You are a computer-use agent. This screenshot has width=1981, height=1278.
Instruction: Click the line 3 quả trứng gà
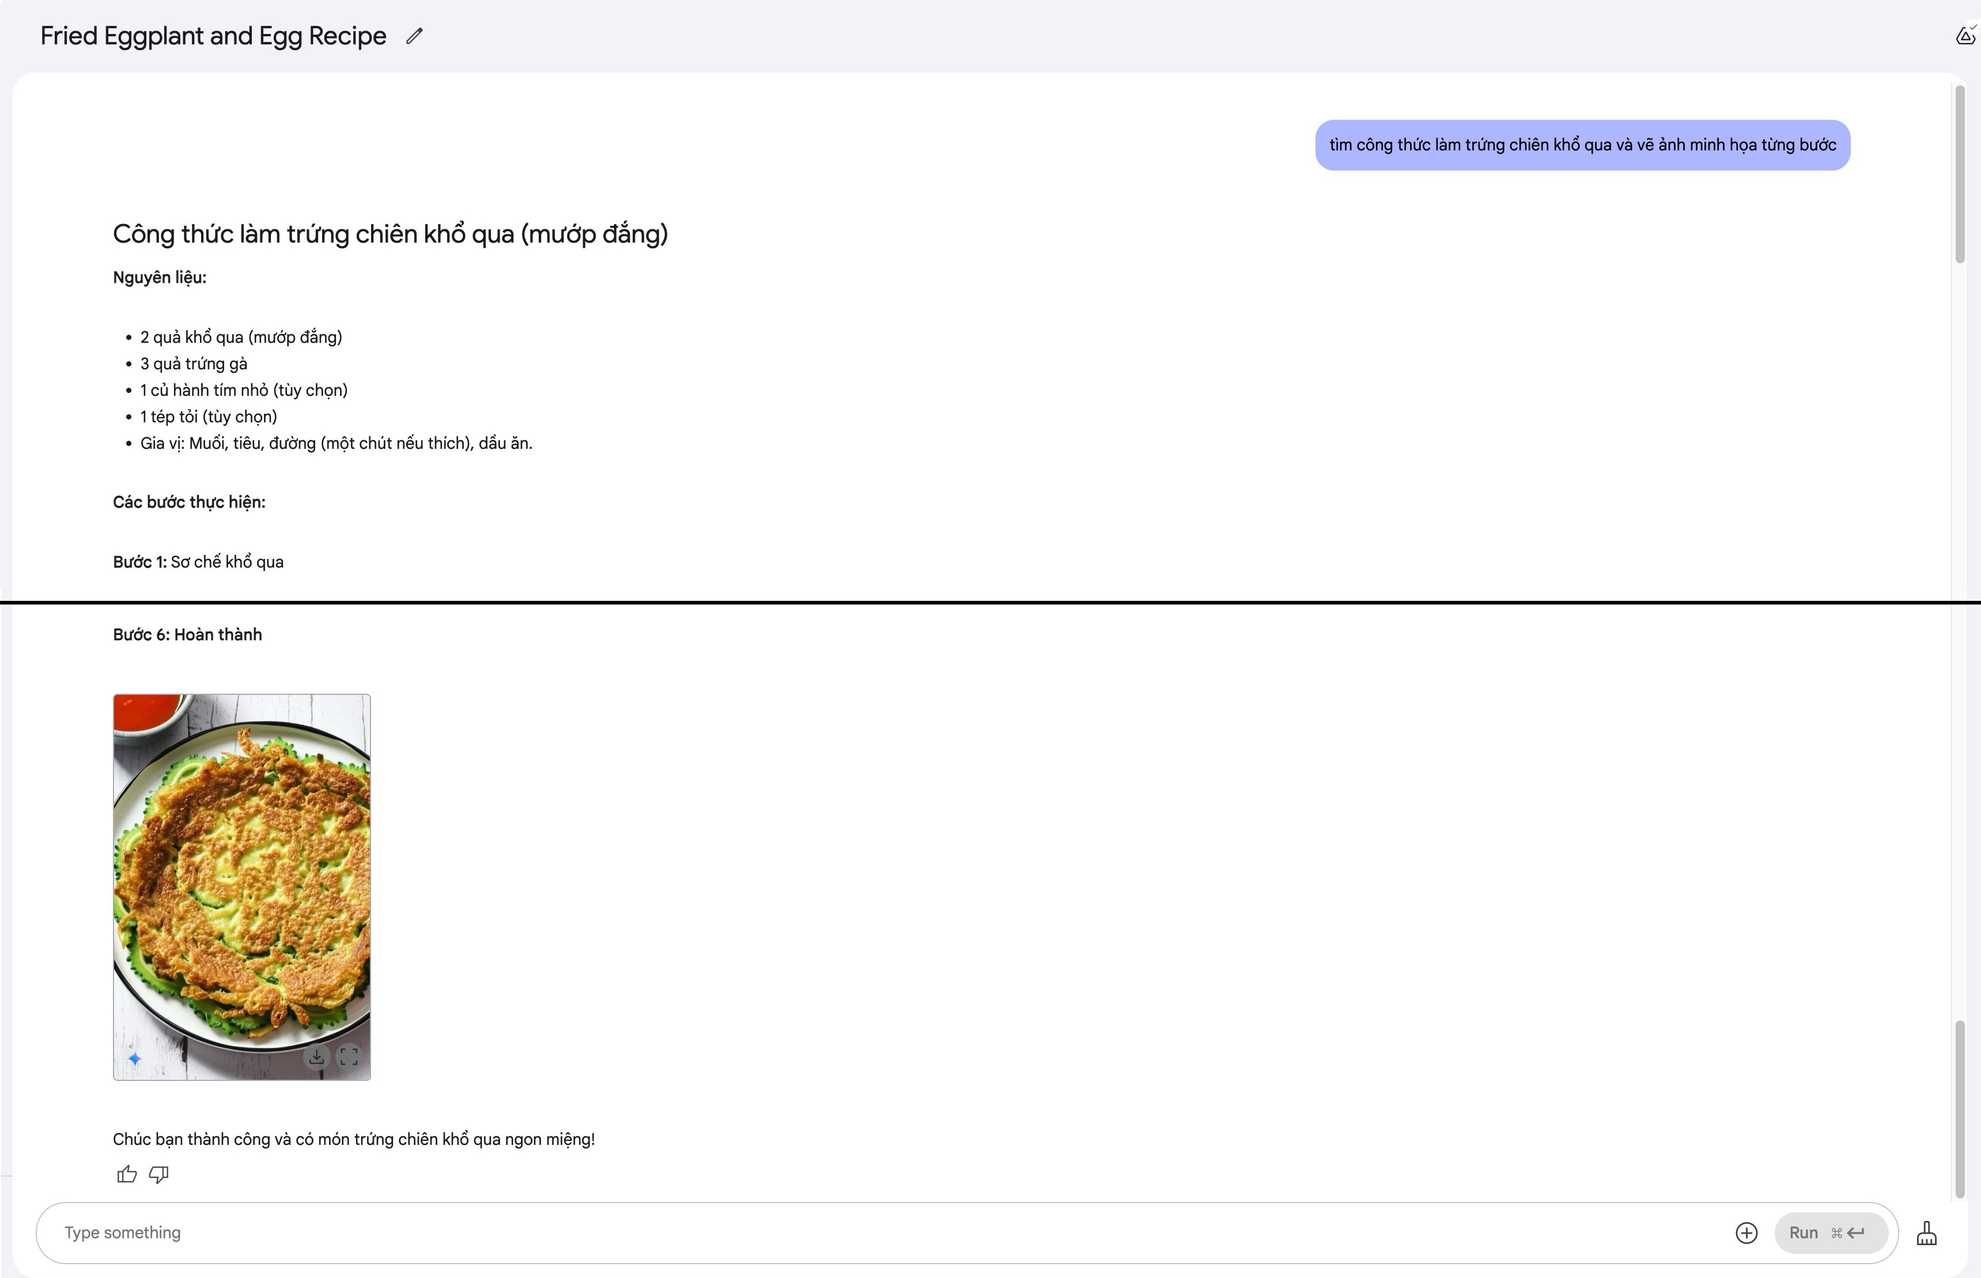(194, 364)
